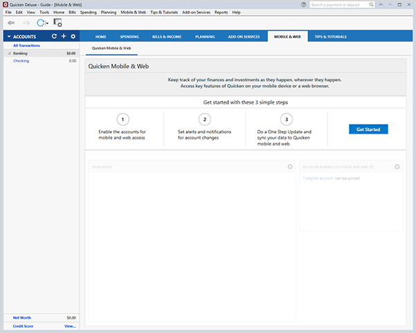
Task: Switch to the TIPS & TUTORIALS tab
Action: click(x=331, y=37)
